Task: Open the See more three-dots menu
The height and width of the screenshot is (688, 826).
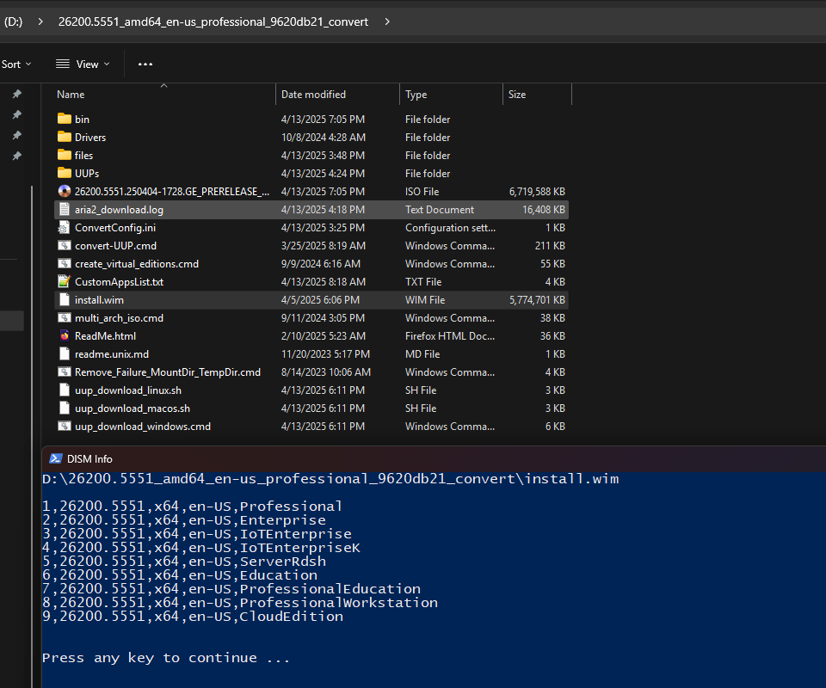Action: pos(145,64)
